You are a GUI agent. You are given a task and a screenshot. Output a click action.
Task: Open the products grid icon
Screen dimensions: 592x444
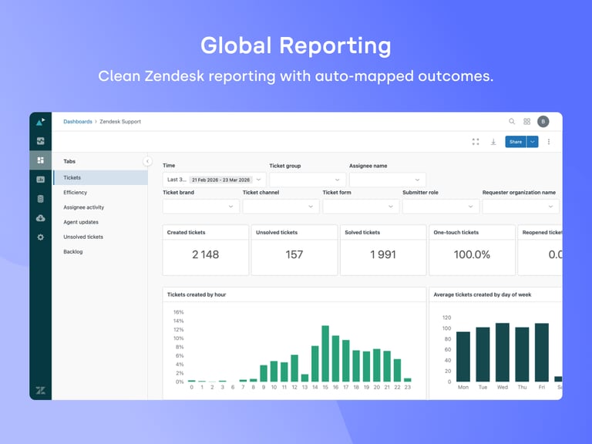527,122
